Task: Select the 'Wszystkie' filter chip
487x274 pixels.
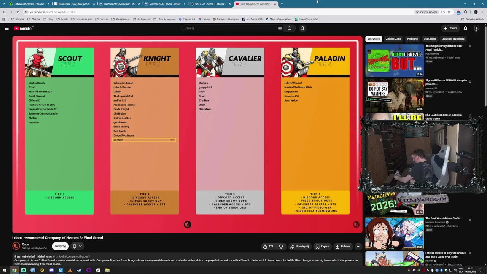Action: [x=374, y=39]
